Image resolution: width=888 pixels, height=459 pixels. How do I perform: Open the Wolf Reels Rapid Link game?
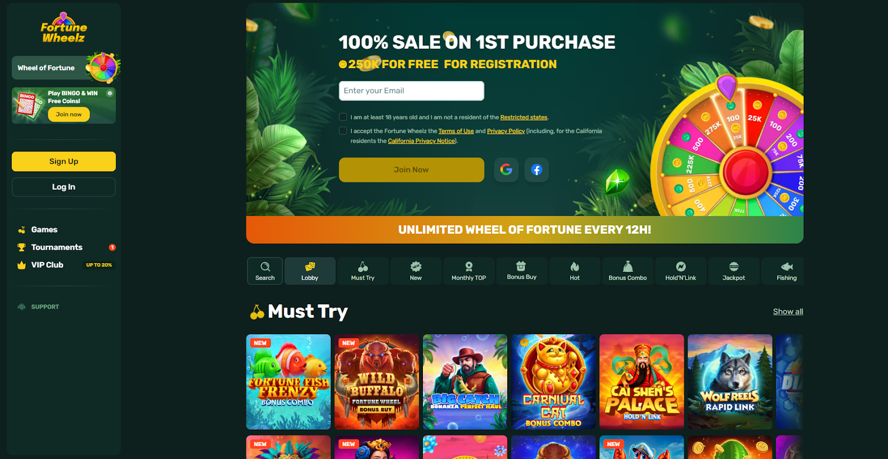coord(730,382)
